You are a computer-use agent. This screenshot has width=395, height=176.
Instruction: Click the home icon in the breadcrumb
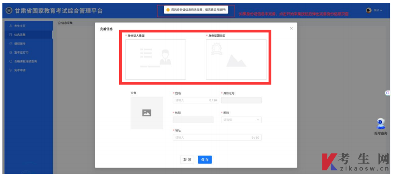[x=59, y=23]
